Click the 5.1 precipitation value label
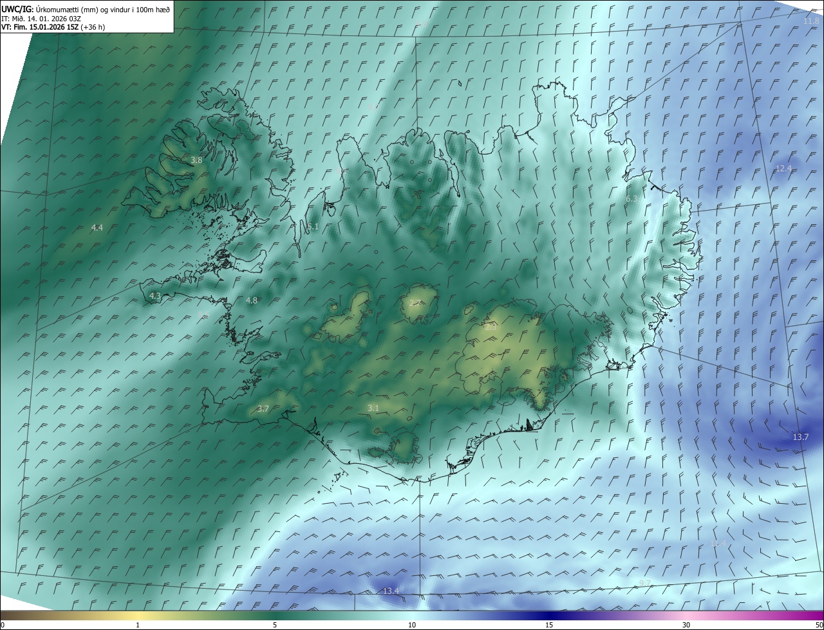The image size is (824, 630). point(313,227)
